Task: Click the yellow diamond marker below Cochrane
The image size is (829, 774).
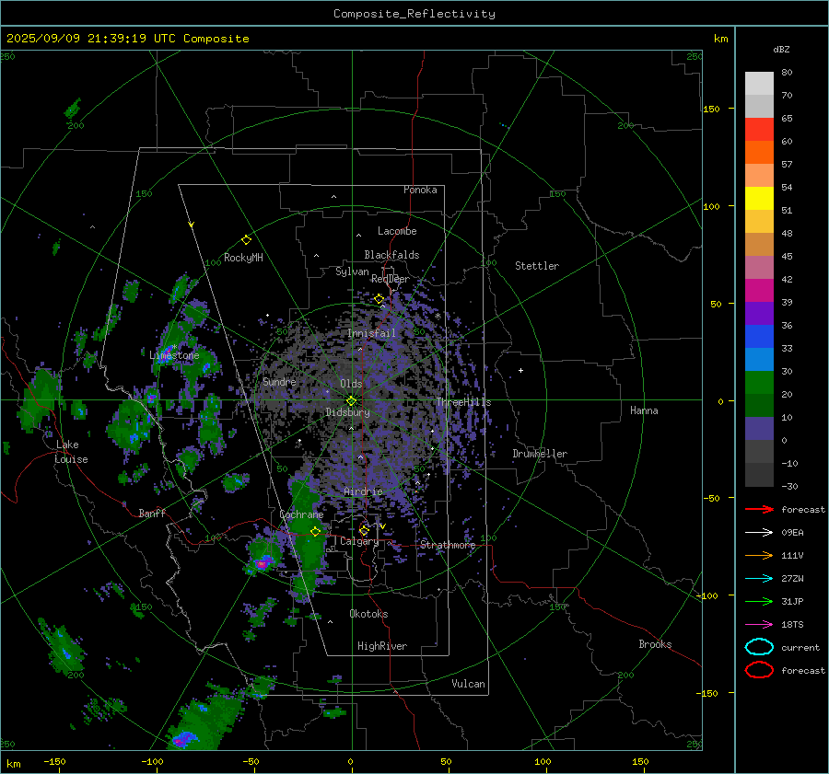Action: coord(315,532)
